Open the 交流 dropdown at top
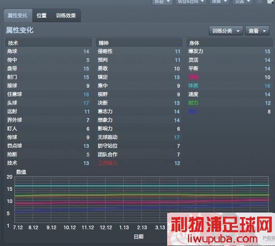This screenshot has height=246, width=275. pos(242,2)
